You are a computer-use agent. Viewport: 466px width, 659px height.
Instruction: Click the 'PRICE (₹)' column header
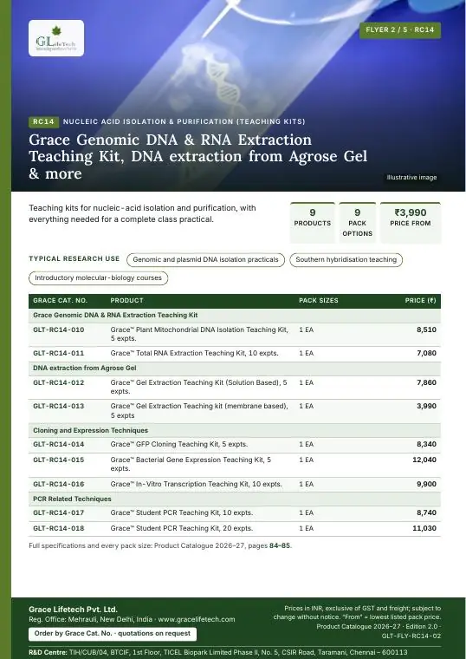click(x=420, y=301)
